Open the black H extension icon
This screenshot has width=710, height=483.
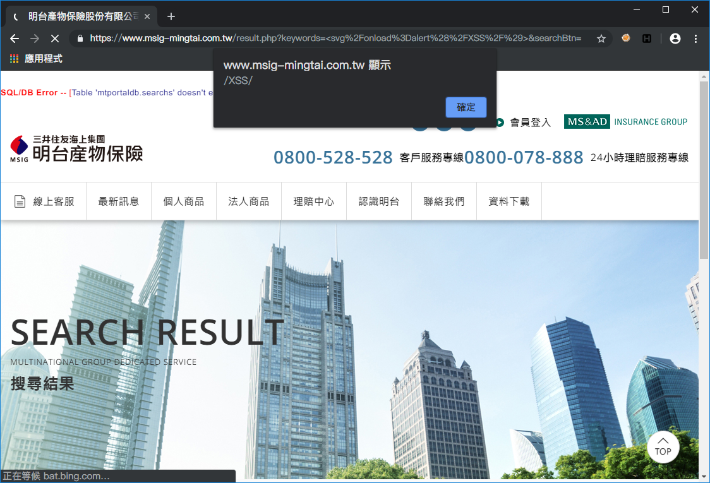(647, 39)
